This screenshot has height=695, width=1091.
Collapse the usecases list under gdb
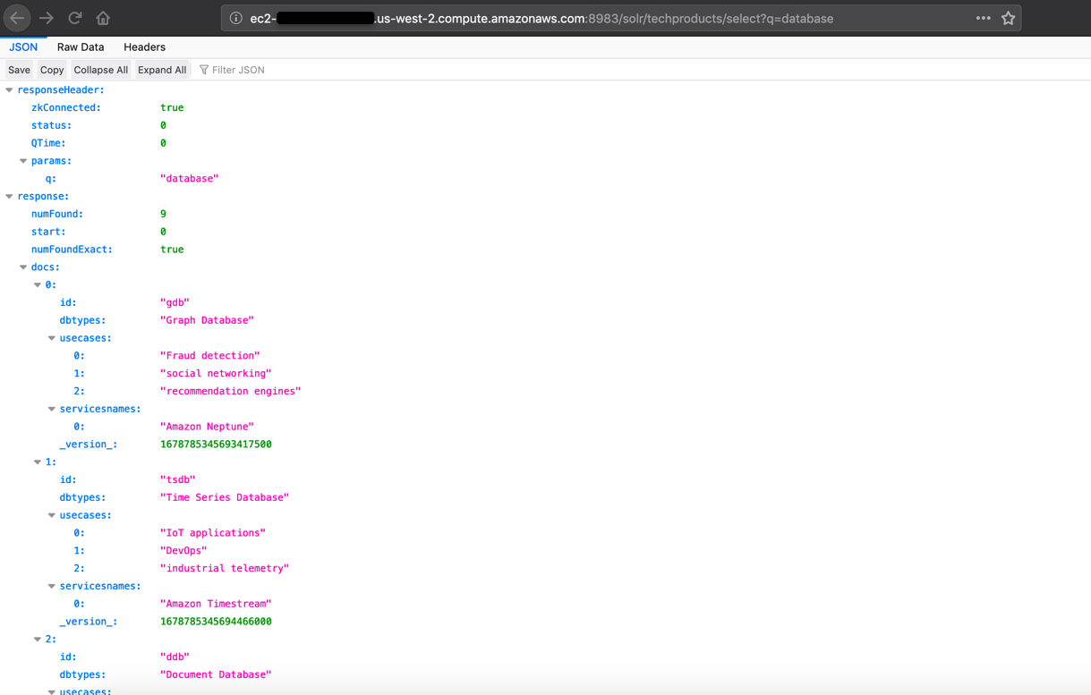[52, 337]
